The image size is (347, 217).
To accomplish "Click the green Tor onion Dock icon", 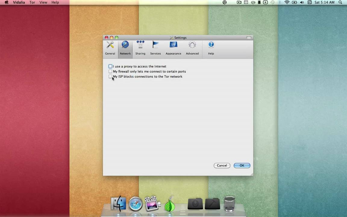I will pyautogui.click(x=170, y=204).
